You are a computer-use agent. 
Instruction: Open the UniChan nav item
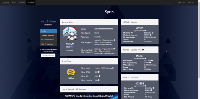[x=22, y=3]
